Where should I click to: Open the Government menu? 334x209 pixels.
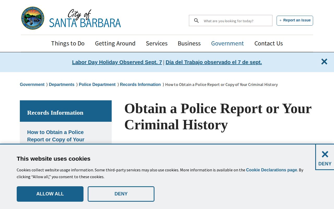pyautogui.click(x=228, y=43)
